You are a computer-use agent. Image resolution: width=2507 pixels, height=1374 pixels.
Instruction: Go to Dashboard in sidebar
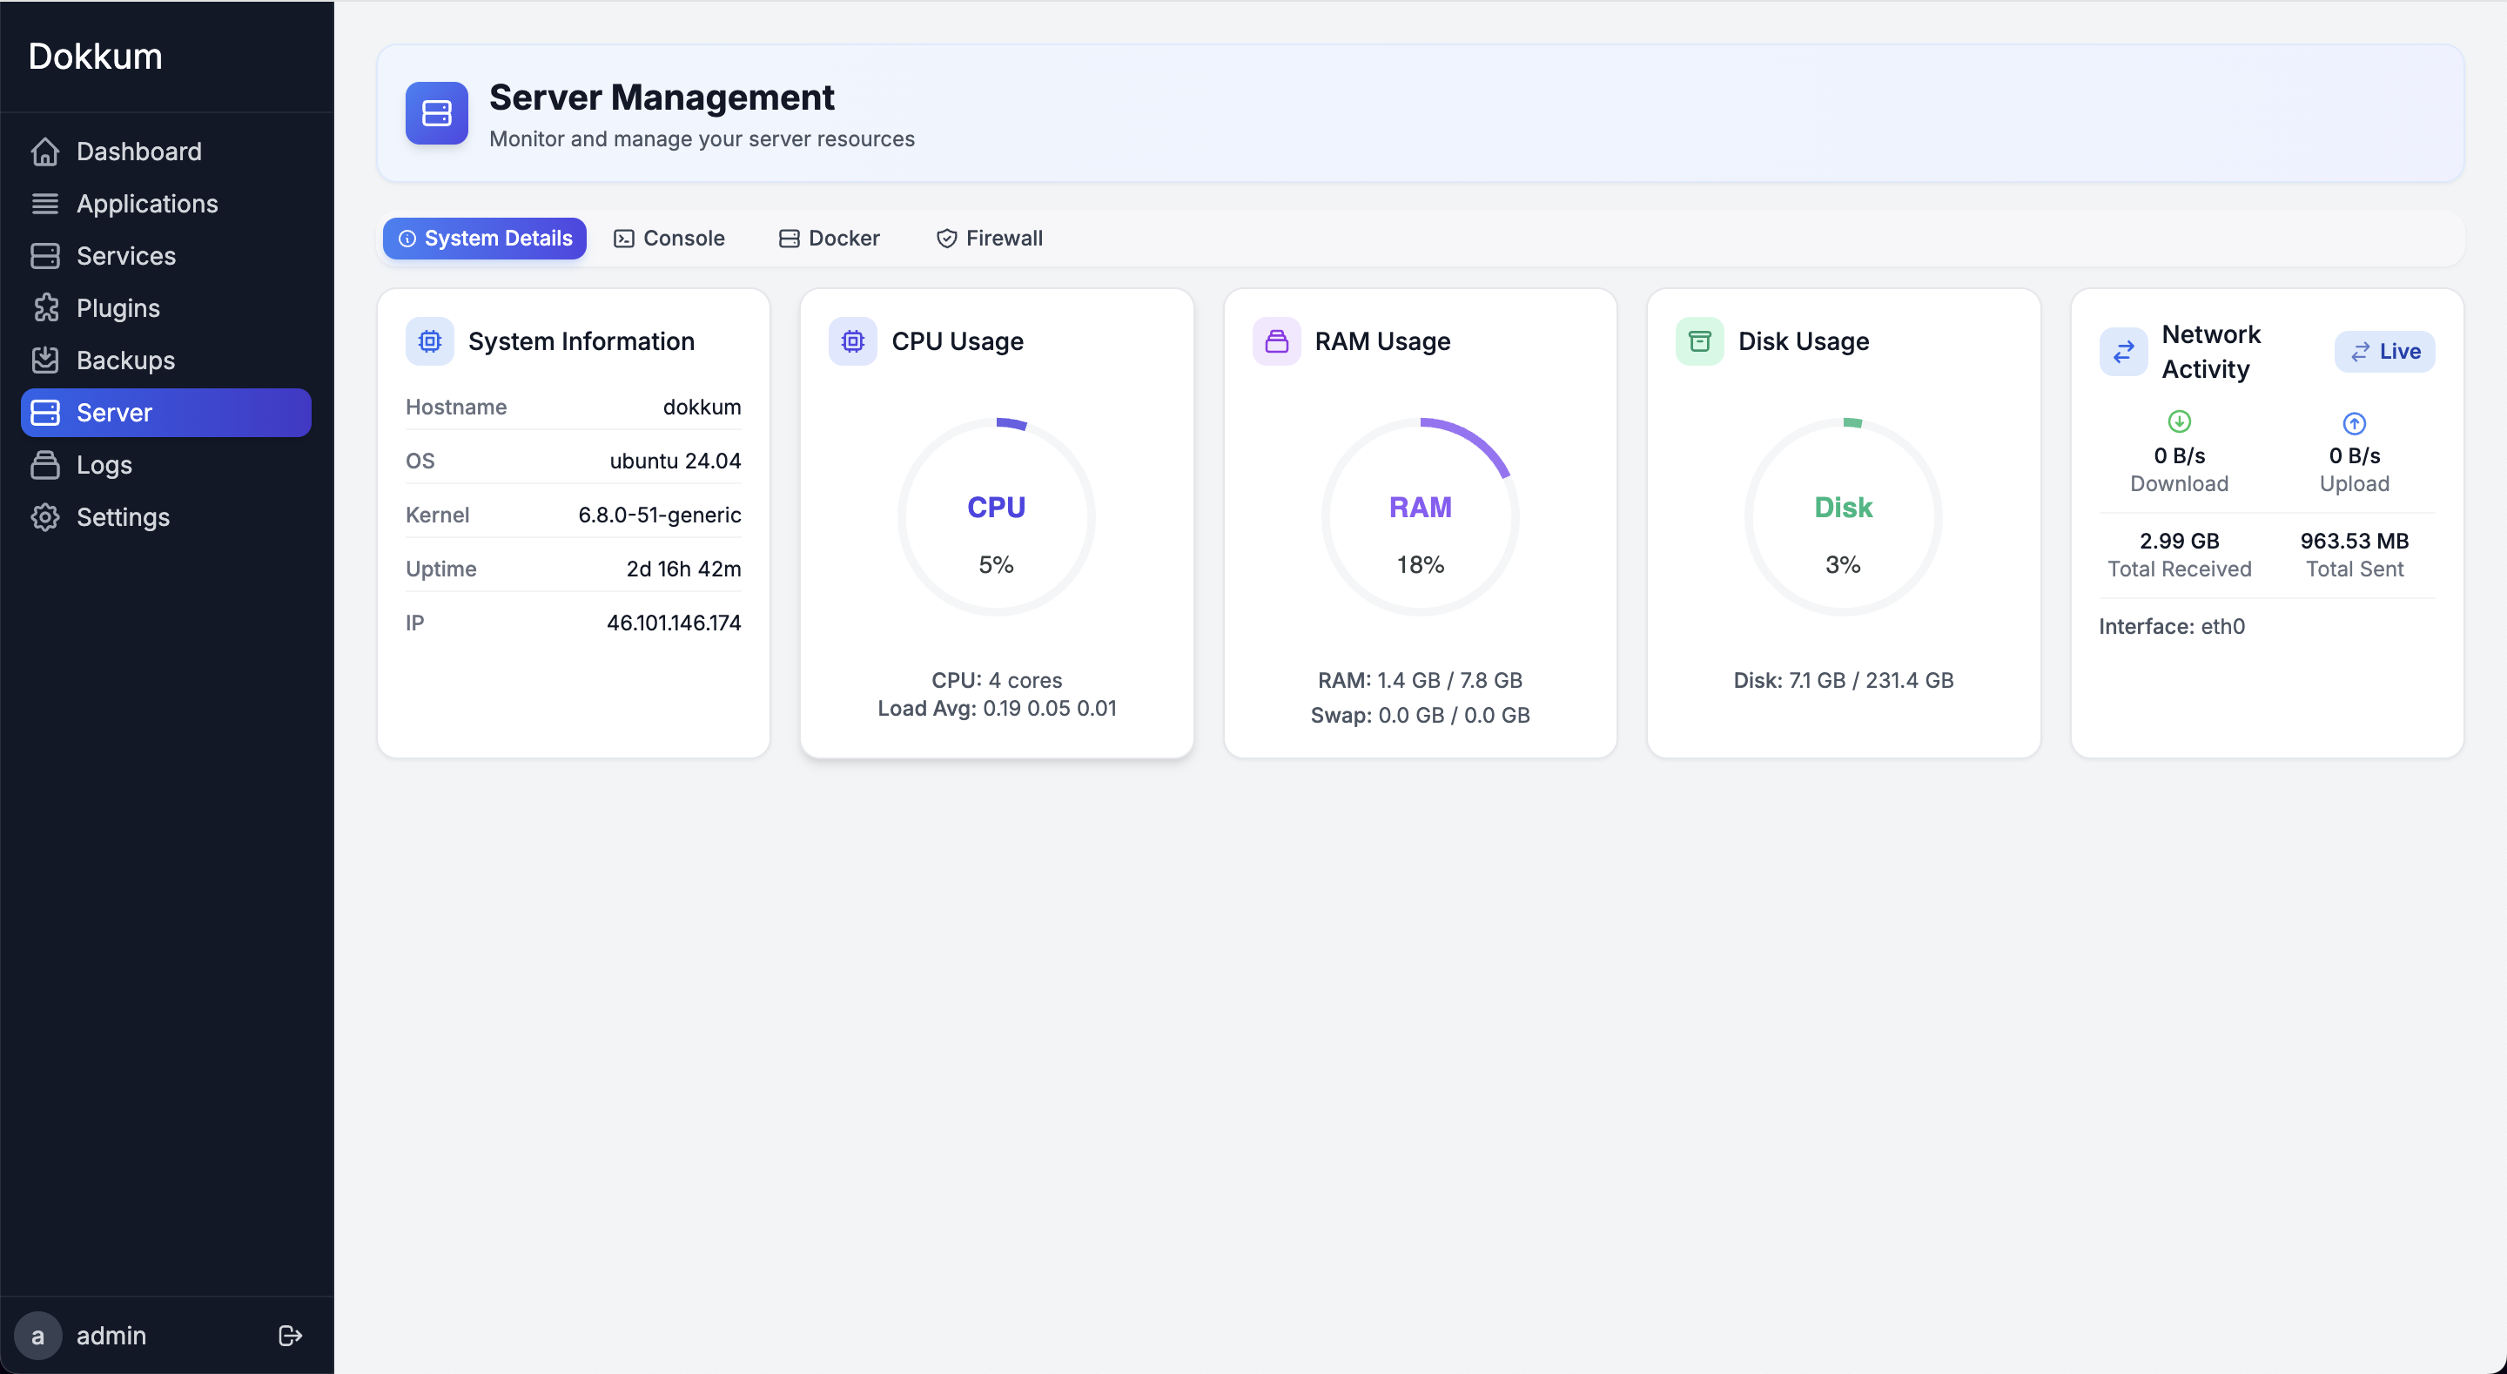pos(138,152)
